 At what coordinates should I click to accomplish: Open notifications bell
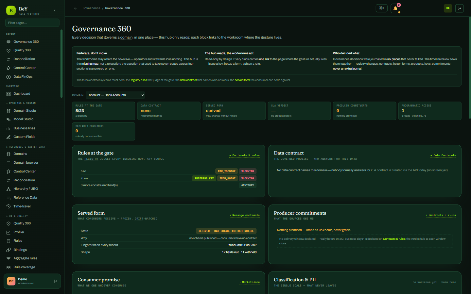pos(395,8)
